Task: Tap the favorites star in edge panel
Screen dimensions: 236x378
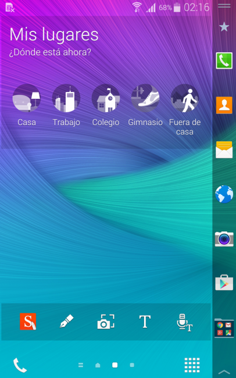Action: (224, 27)
